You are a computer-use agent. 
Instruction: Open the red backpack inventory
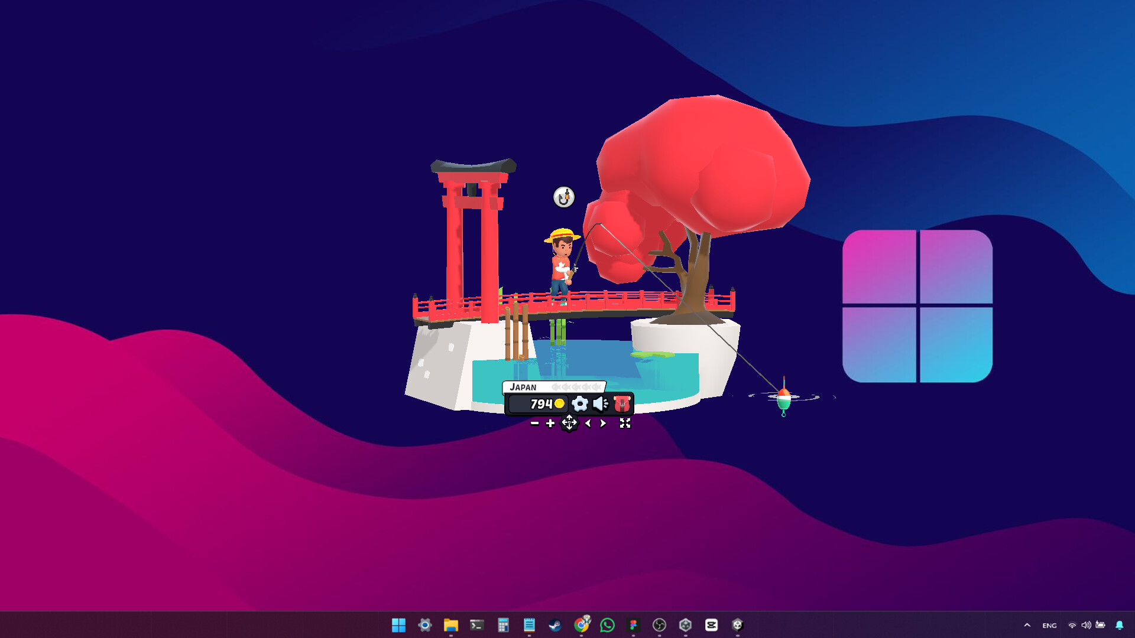tap(622, 404)
